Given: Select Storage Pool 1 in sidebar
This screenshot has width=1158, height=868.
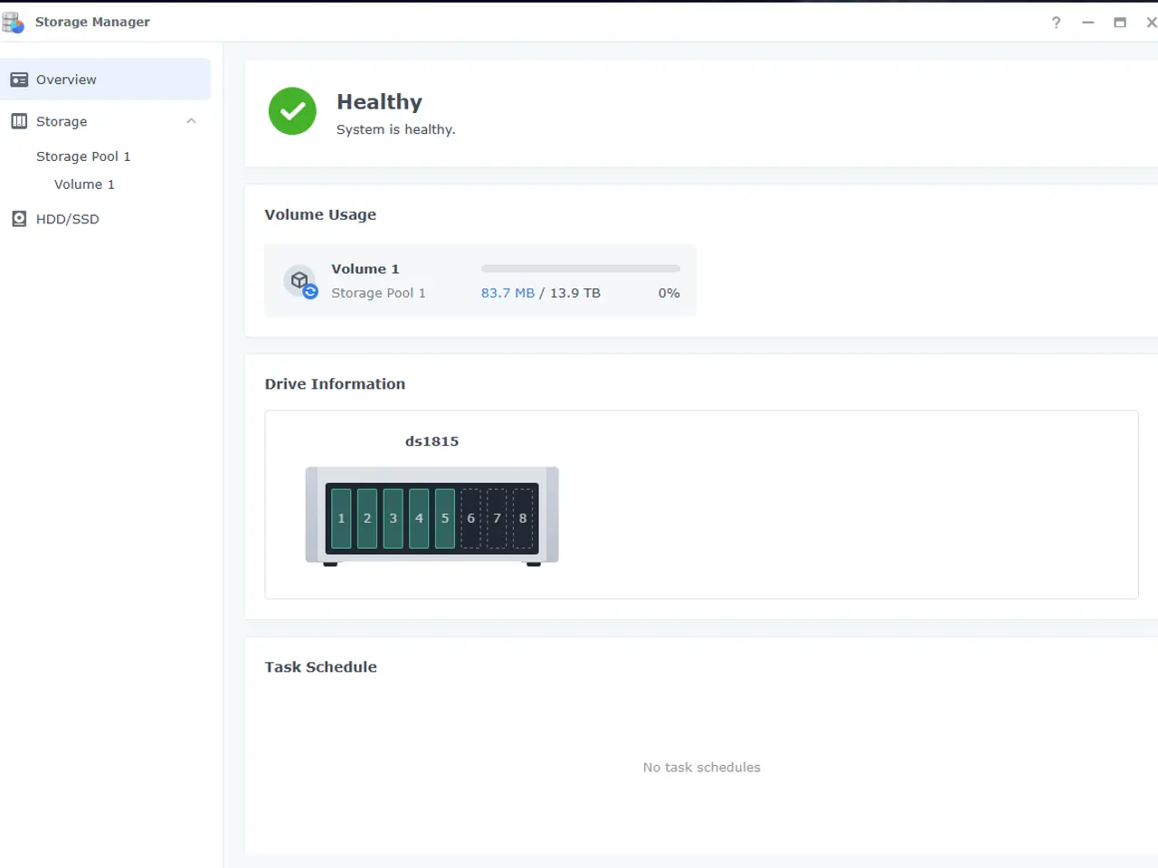Looking at the screenshot, I should pyautogui.click(x=83, y=156).
